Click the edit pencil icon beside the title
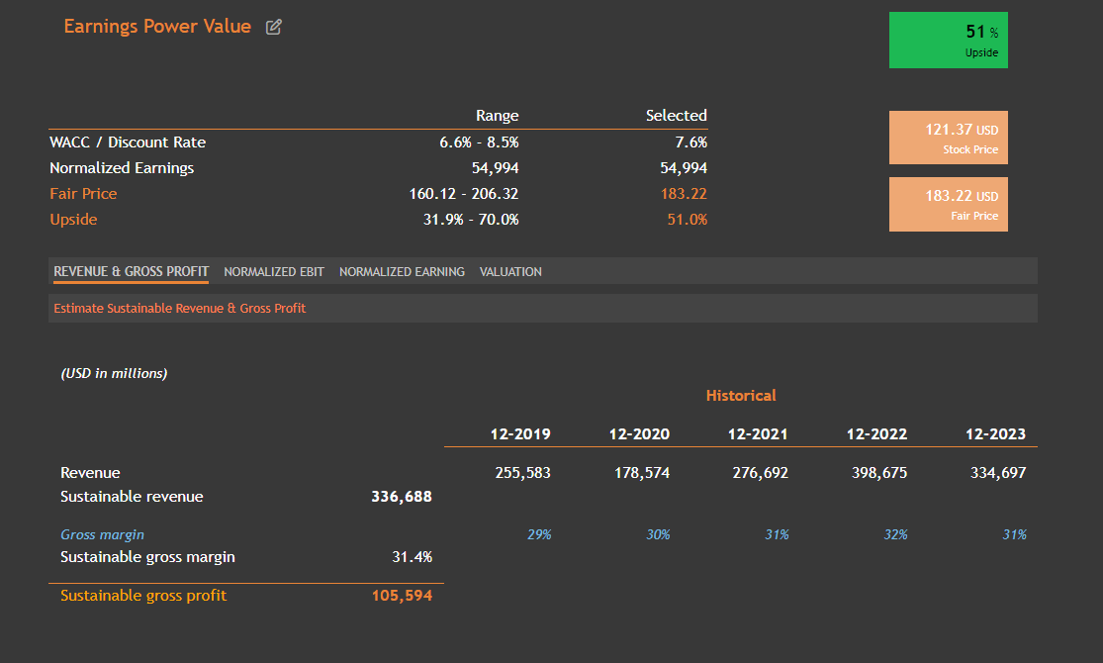 point(274,28)
